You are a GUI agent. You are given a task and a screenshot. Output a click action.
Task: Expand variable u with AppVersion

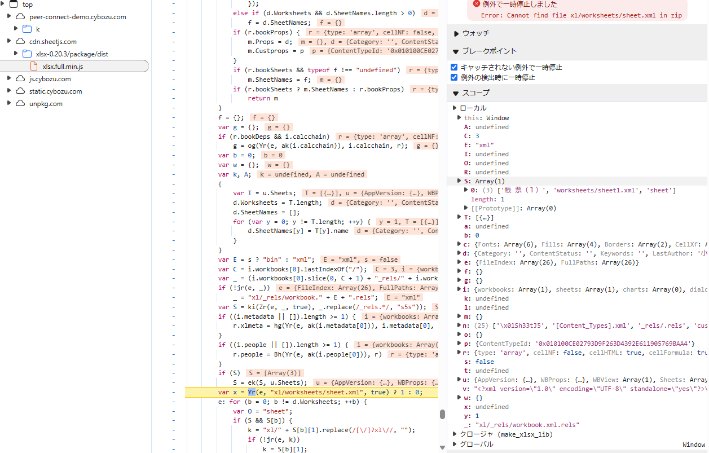click(x=460, y=380)
